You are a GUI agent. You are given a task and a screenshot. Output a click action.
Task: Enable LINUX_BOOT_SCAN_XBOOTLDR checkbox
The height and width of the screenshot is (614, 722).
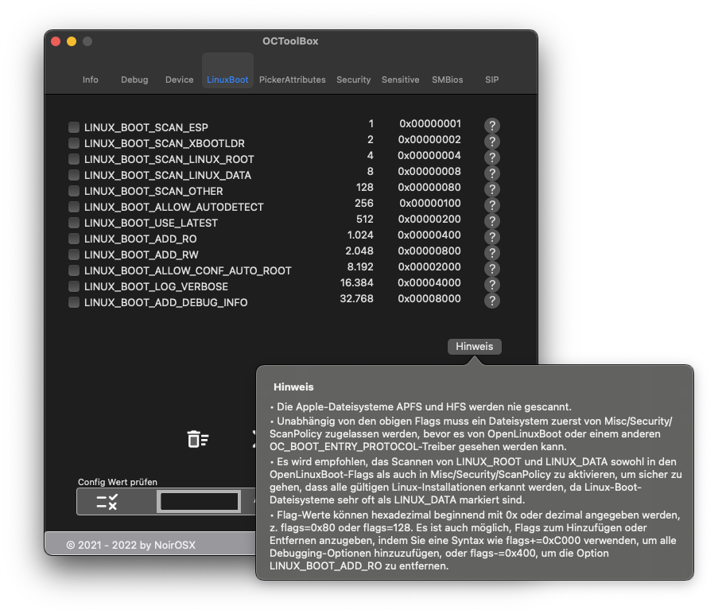(x=74, y=143)
